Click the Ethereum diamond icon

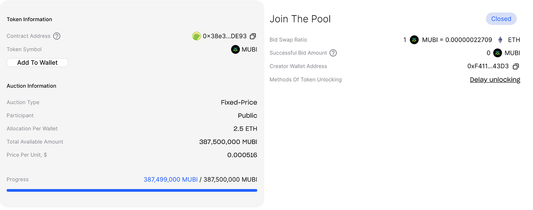click(x=500, y=40)
